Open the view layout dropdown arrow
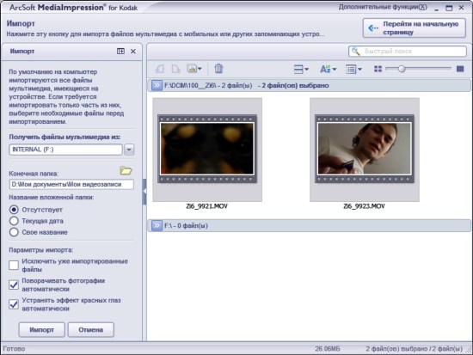The height and width of the screenshot is (355, 473). pyautogui.click(x=306, y=69)
